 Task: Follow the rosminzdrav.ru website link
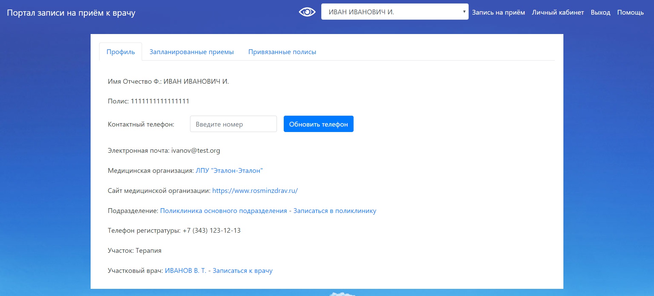255,191
